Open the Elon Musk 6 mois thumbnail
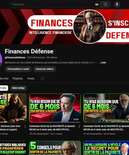Image resolution: width=129 pixels, height=155 pixels. click(55, 108)
